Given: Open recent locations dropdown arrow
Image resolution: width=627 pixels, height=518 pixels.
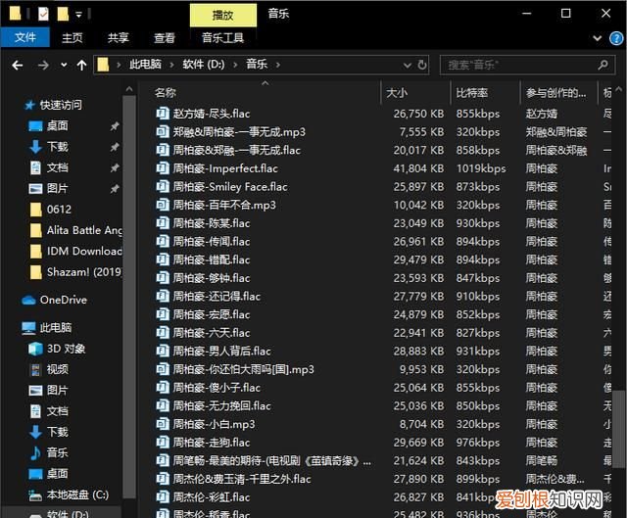Looking at the screenshot, I should coord(64,65).
